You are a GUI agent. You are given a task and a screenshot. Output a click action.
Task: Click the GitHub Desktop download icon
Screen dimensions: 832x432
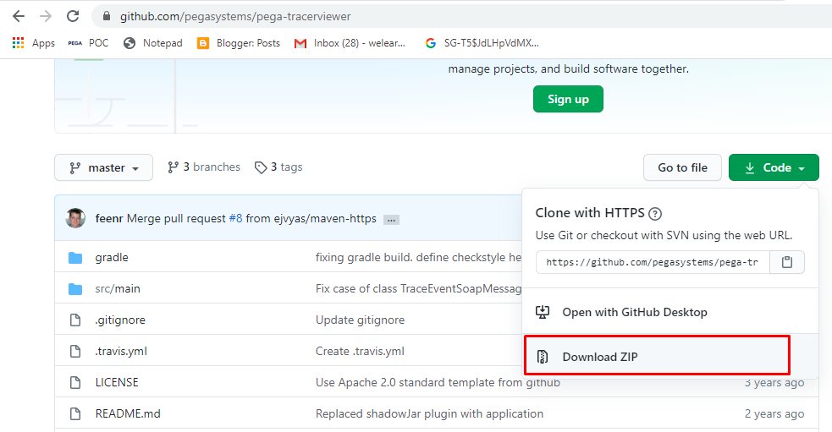coord(543,312)
